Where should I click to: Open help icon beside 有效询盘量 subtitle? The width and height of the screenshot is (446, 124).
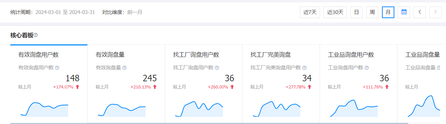(x=125, y=68)
